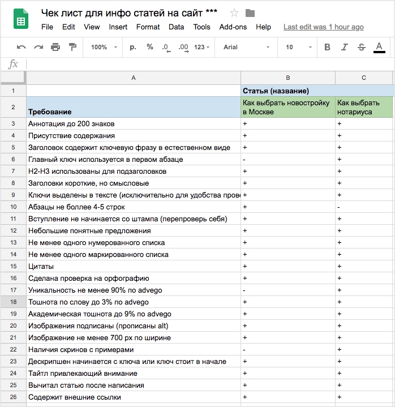This screenshot has width=395, height=407.
Task: Toggle italic formatting
Action: point(345,47)
